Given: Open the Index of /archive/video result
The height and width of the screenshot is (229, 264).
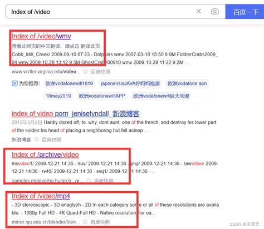Looking at the screenshot, I should tap(45, 155).
